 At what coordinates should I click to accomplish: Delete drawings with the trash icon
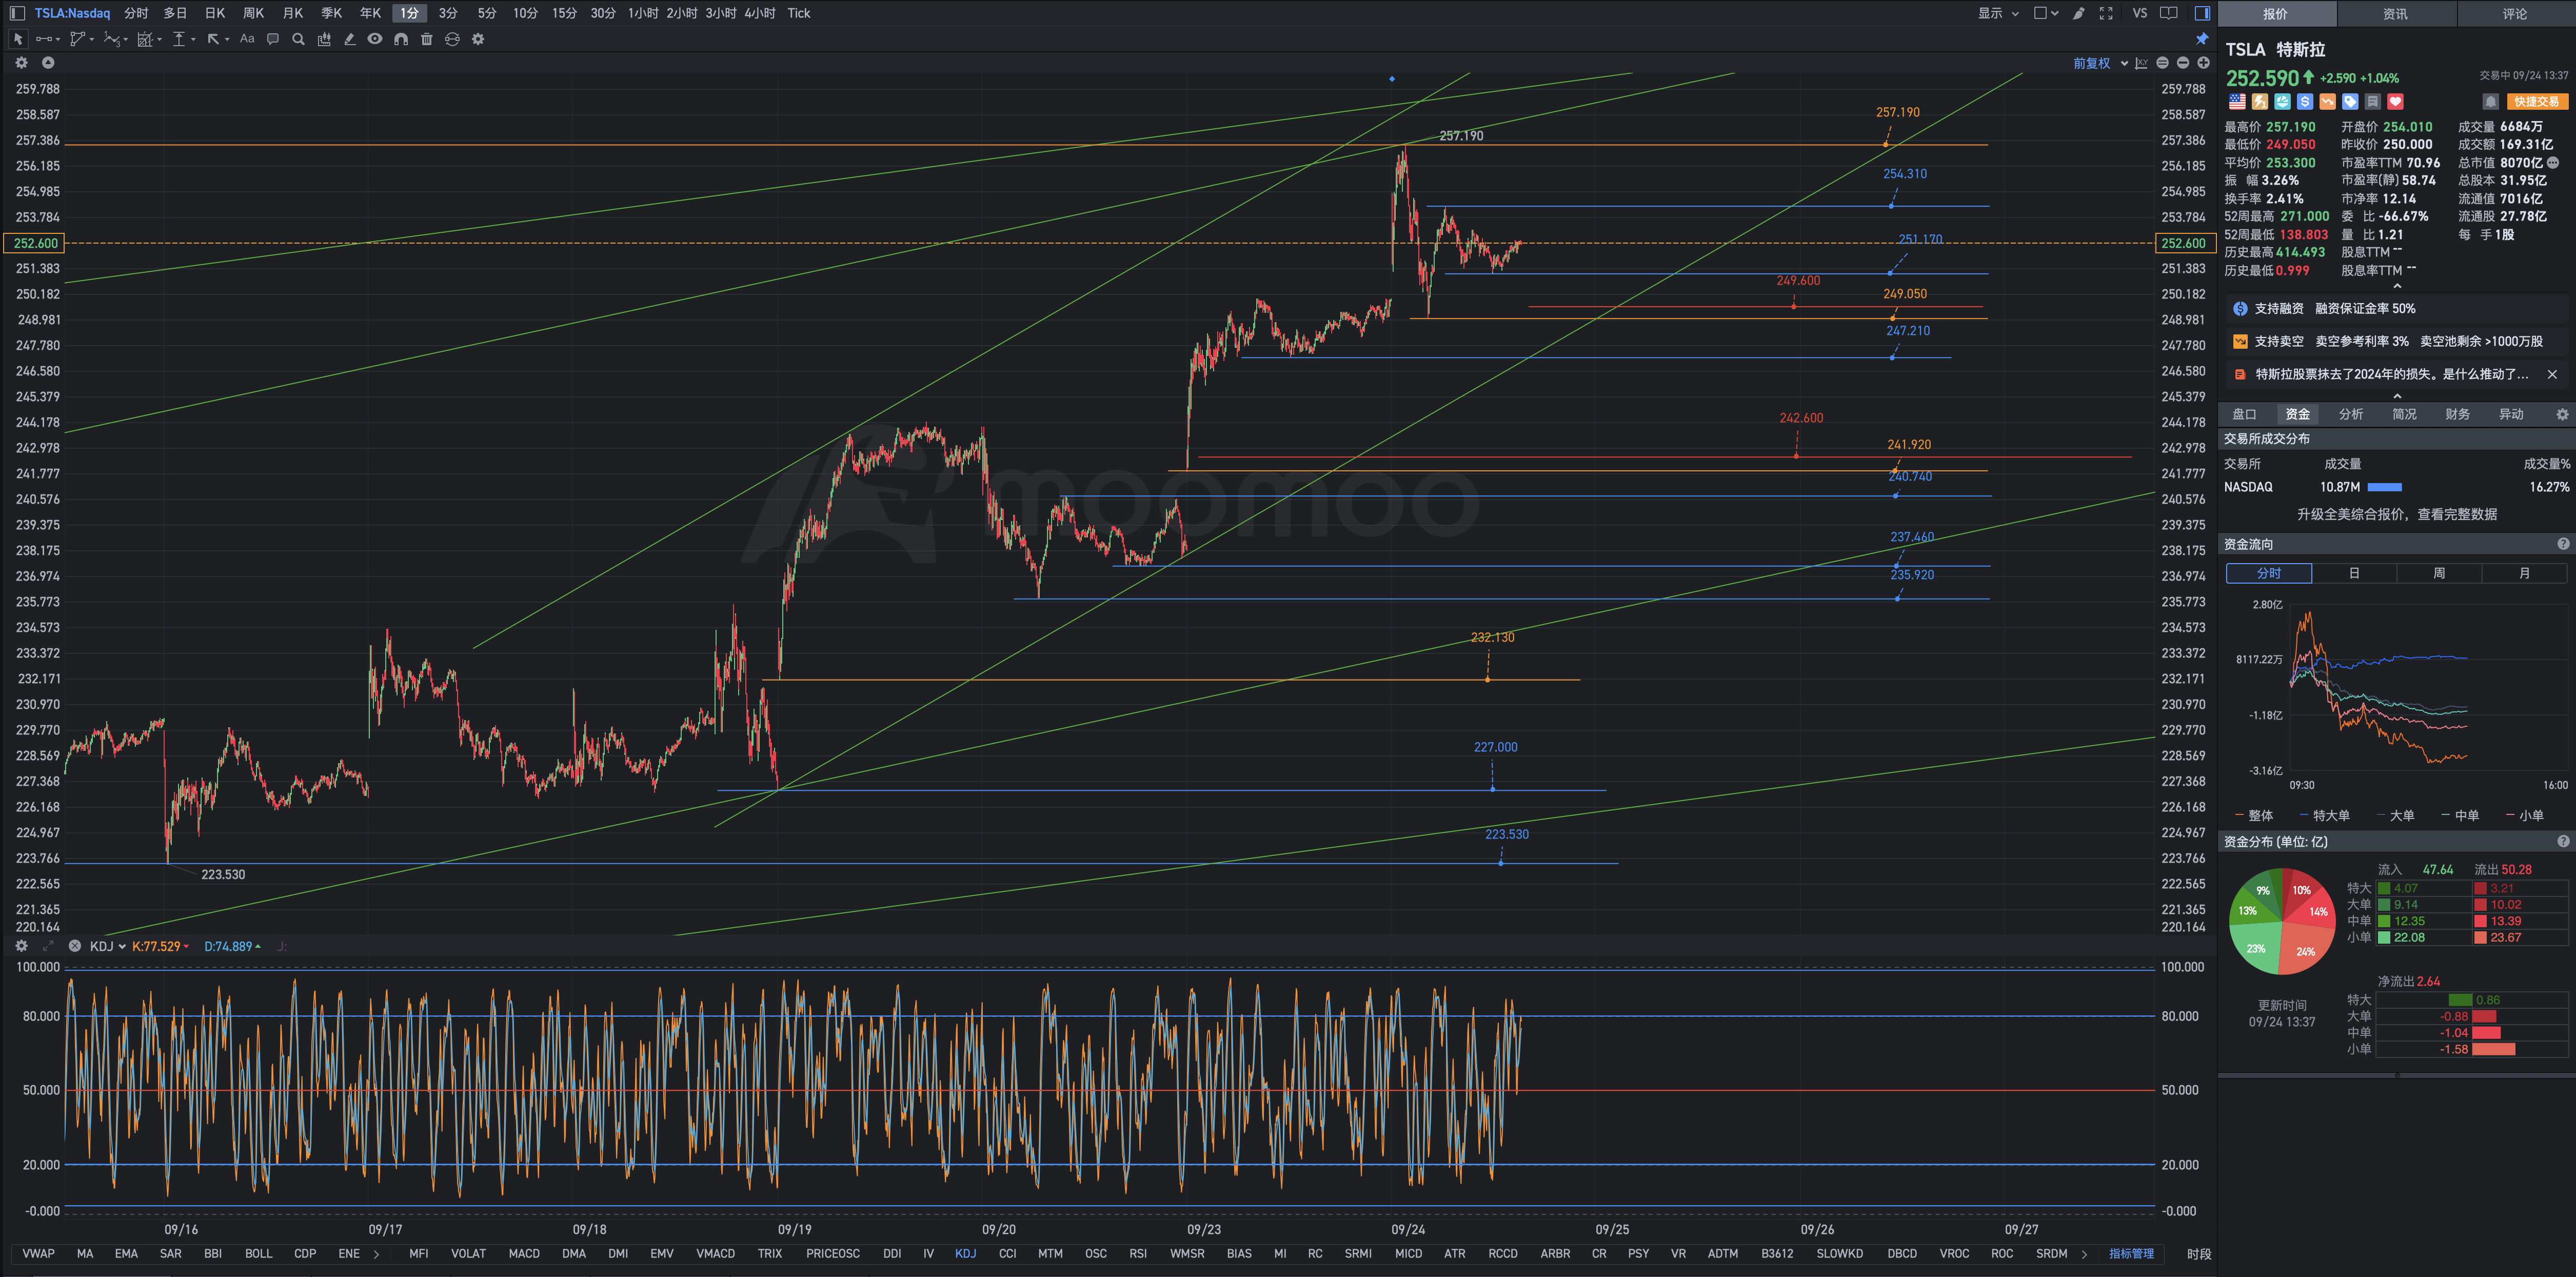pyautogui.click(x=427, y=39)
